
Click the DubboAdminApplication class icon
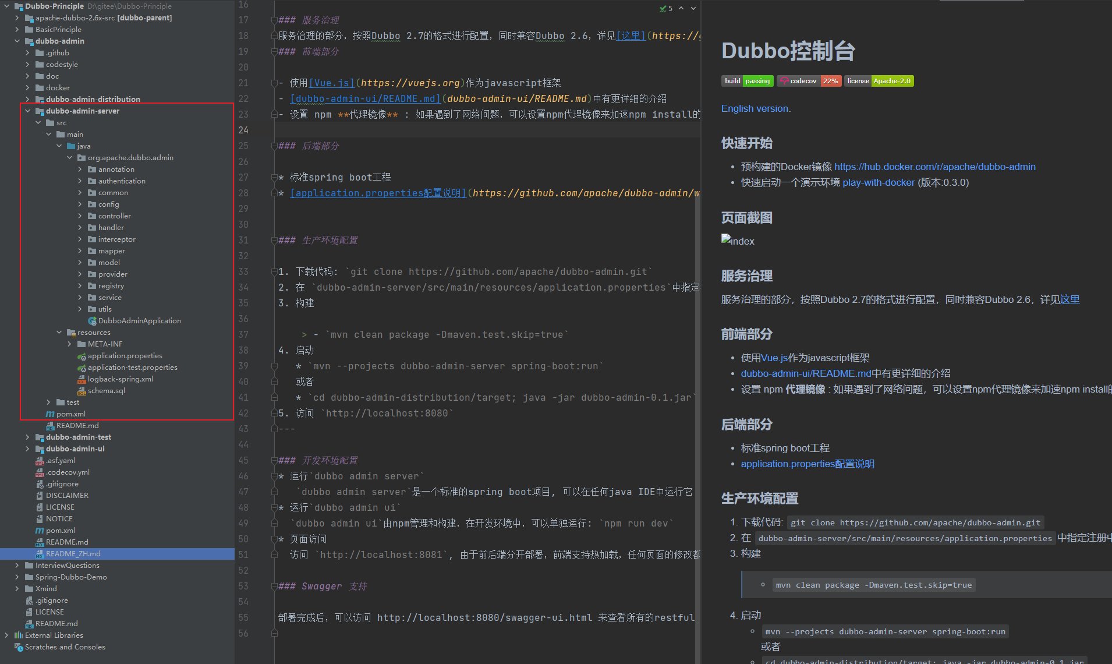(x=92, y=321)
